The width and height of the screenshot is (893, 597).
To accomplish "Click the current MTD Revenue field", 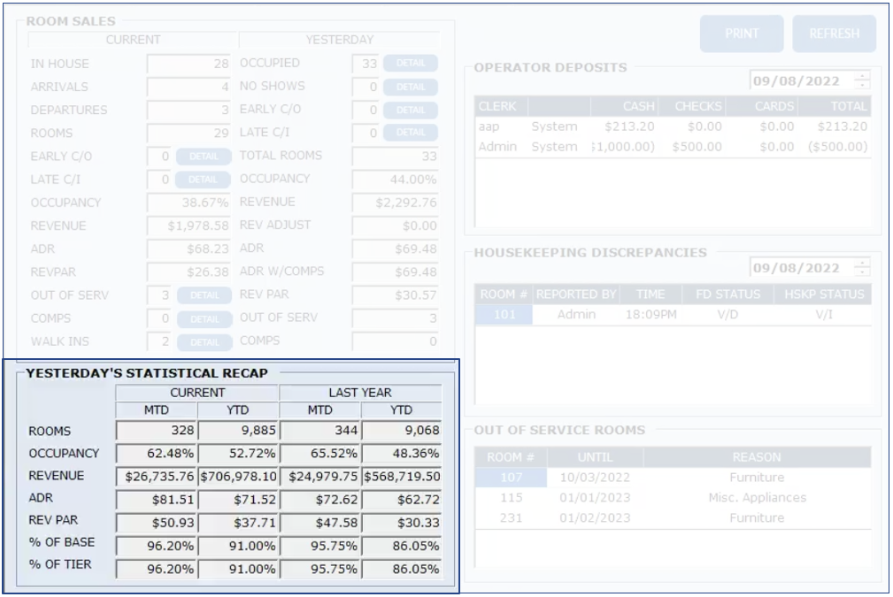I will [x=157, y=476].
